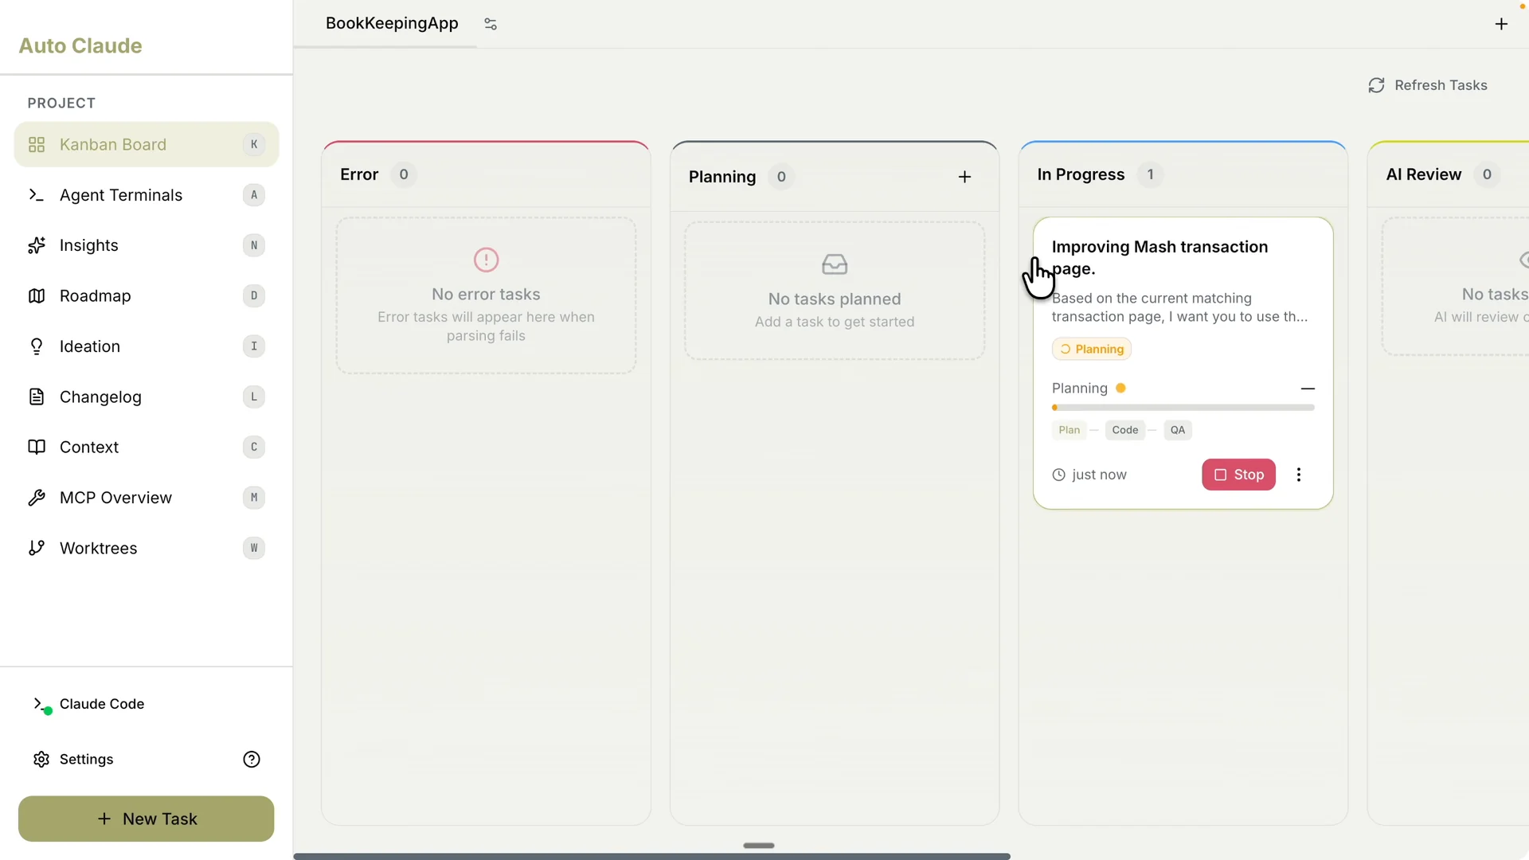Image resolution: width=1529 pixels, height=860 pixels.
Task: Collapse the Planning progress section
Action: point(1308,389)
